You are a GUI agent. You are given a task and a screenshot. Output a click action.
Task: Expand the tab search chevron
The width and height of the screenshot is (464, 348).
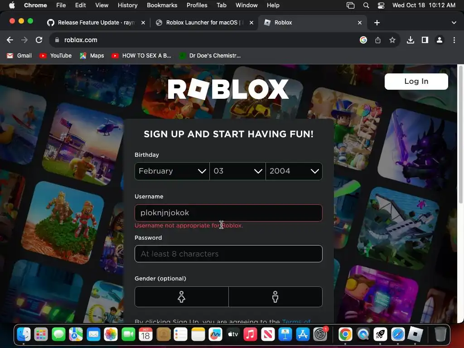click(x=454, y=23)
